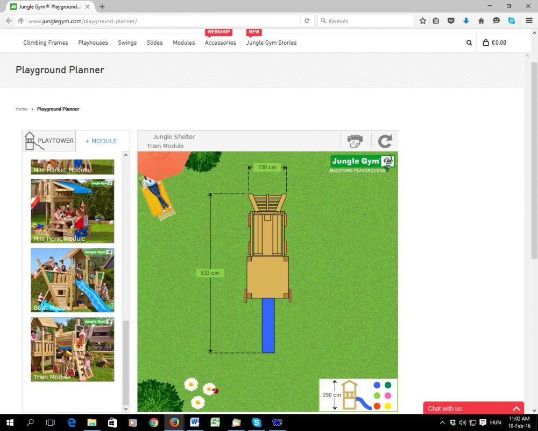Open the Accessories webshop menu
The width and height of the screenshot is (538, 431).
pyautogui.click(x=220, y=43)
